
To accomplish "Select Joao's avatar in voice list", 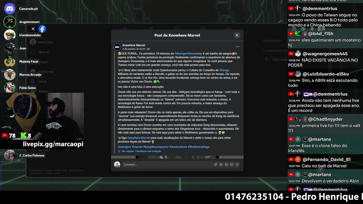I will coord(10,48).
